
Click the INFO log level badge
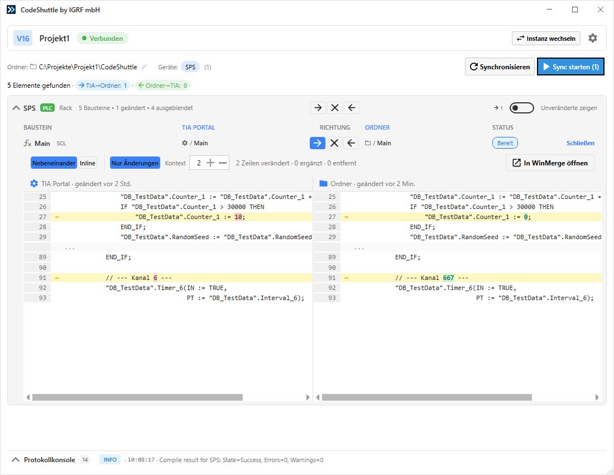110,459
